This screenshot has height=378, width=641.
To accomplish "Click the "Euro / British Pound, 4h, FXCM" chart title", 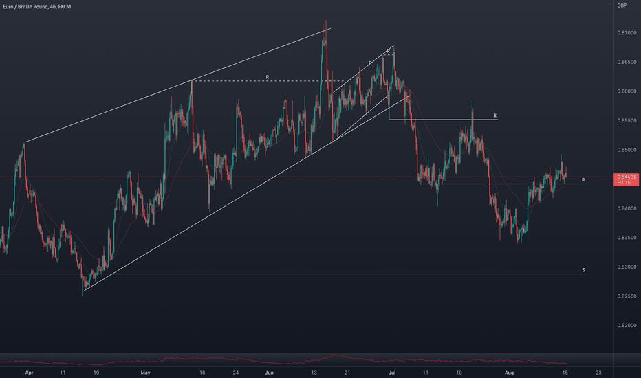I will pyautogui.click(x=36, y=7).
